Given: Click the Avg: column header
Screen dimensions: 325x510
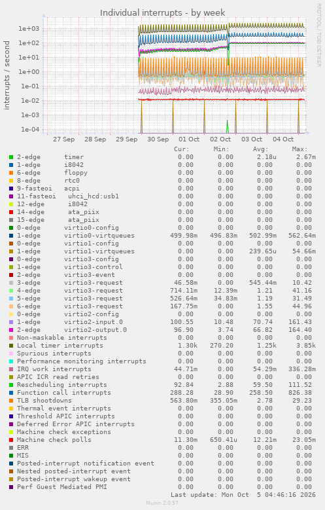Looking at the screenshot, I should [x=261, y=149].
